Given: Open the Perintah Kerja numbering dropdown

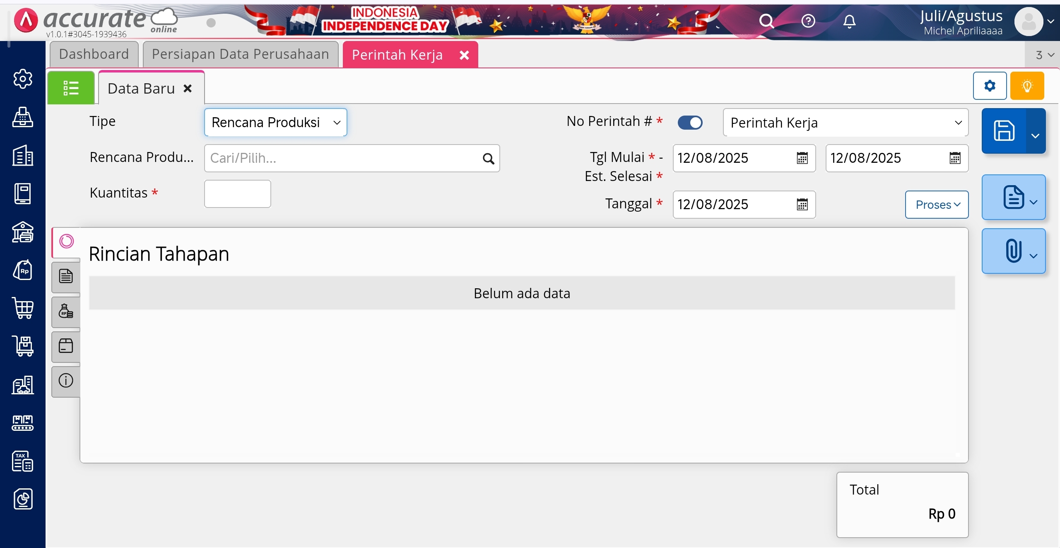Looking at the screenshot, I should [845, 123].
